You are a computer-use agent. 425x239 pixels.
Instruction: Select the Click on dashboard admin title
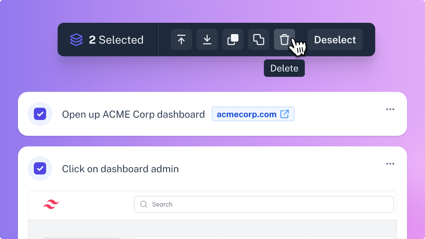(x=120, y=169)
